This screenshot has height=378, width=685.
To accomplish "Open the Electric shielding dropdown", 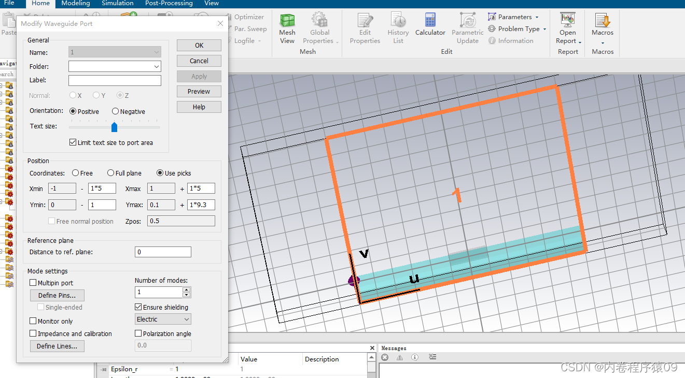I will [x=163, y=319].
